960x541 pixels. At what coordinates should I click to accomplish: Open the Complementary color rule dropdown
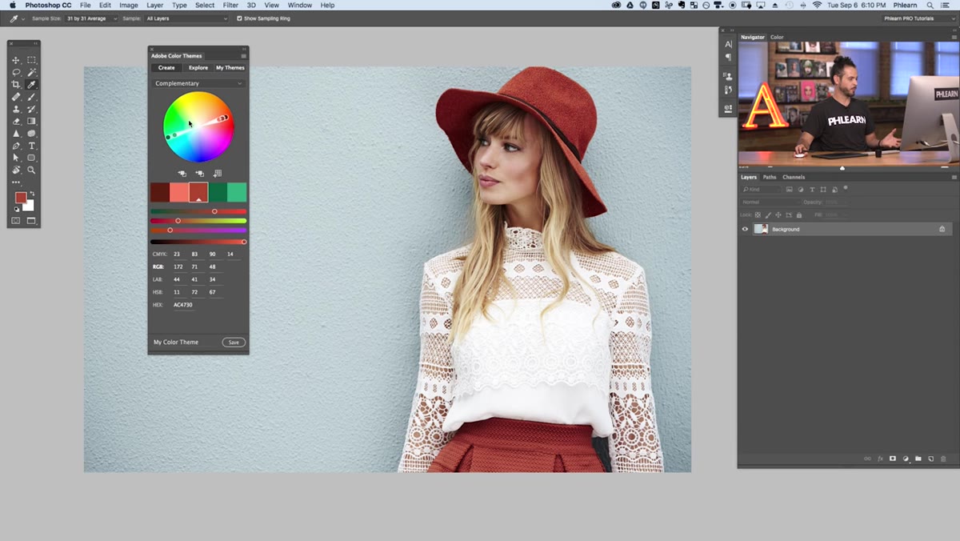point(198,83)
